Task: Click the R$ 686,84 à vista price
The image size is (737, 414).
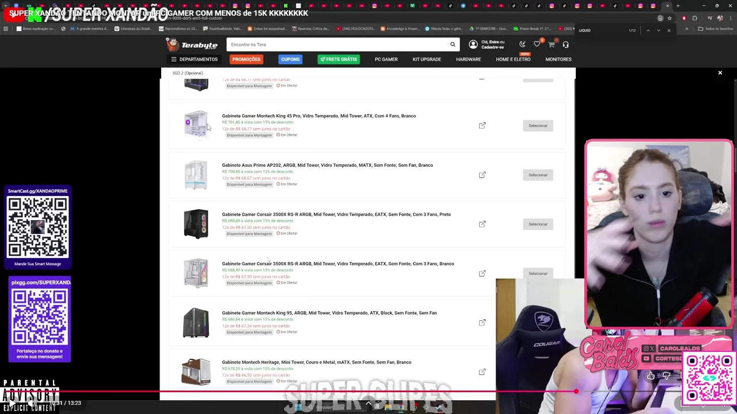Action: (x=257, y=319)
